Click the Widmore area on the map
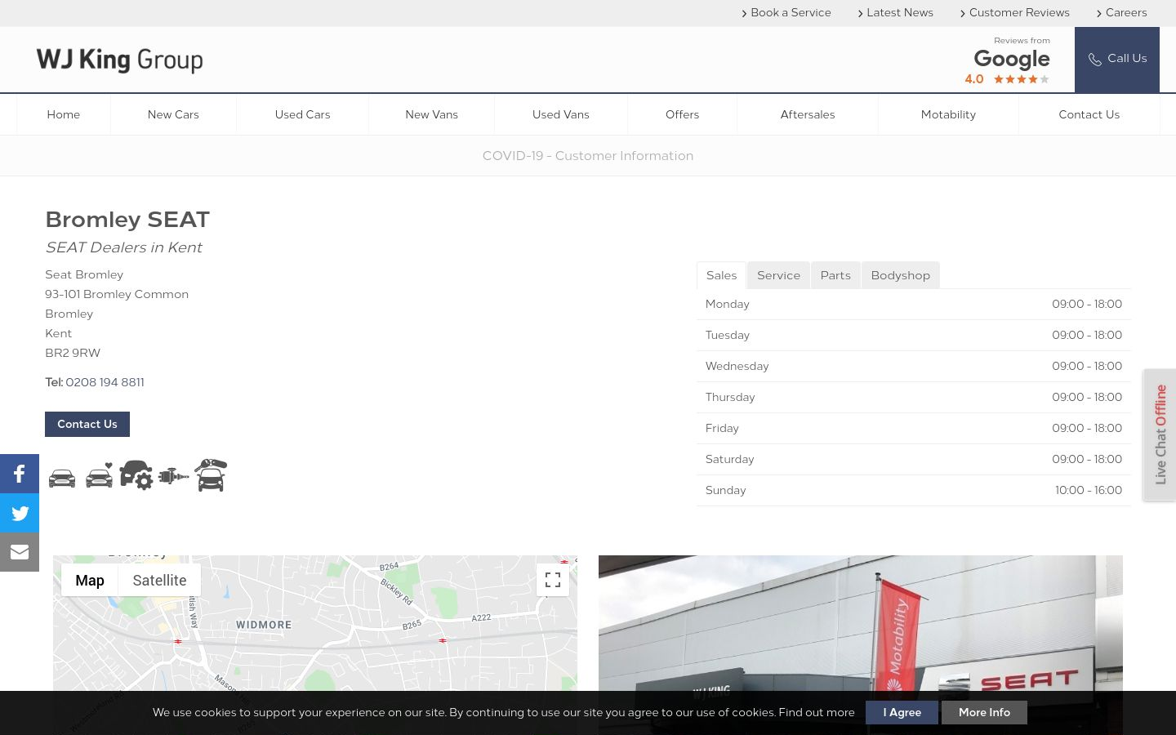Screen dimensions: 1176x735 264,625
